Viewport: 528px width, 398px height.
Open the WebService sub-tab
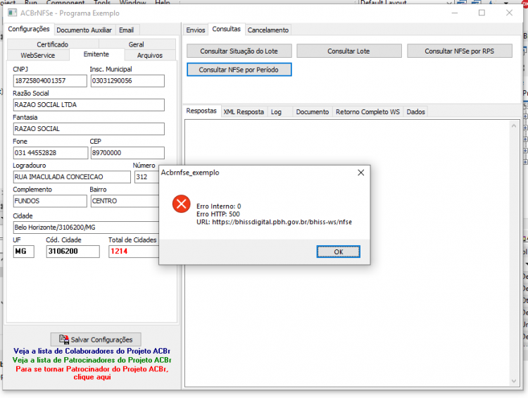click(x=38, y=55)
